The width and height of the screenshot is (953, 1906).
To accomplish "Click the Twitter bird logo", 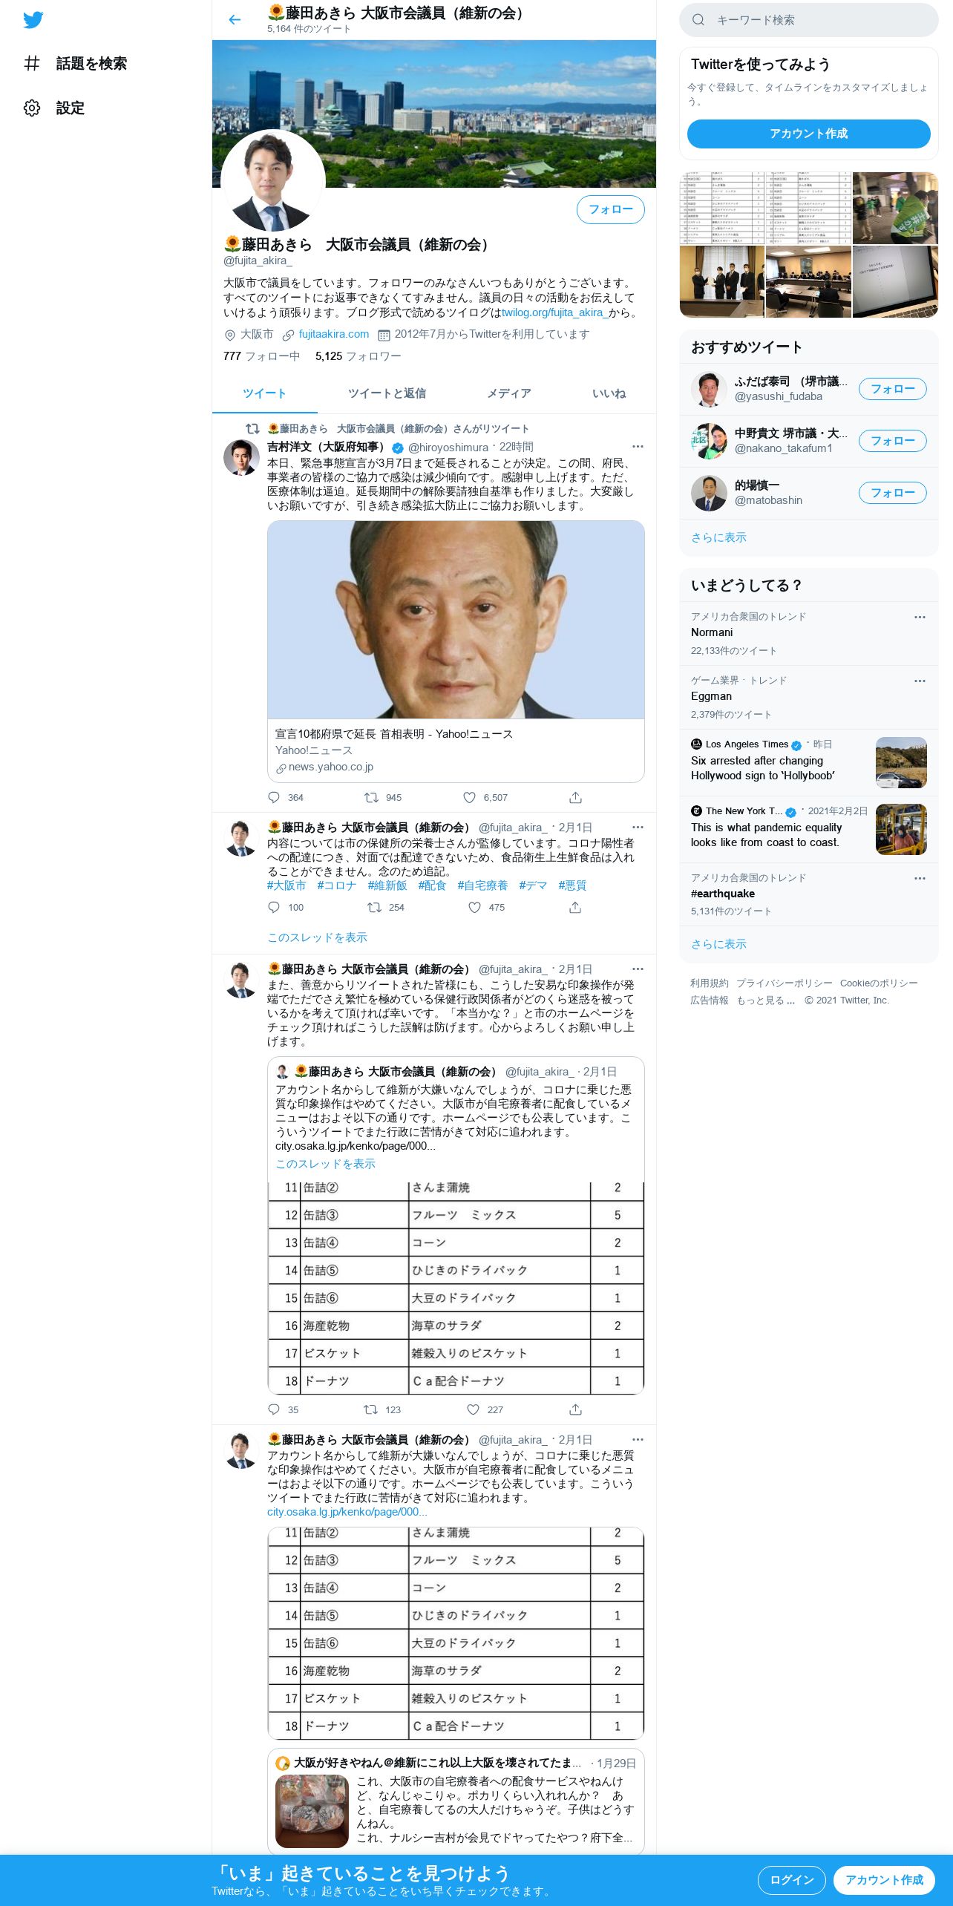I will [x=33, y=20].
